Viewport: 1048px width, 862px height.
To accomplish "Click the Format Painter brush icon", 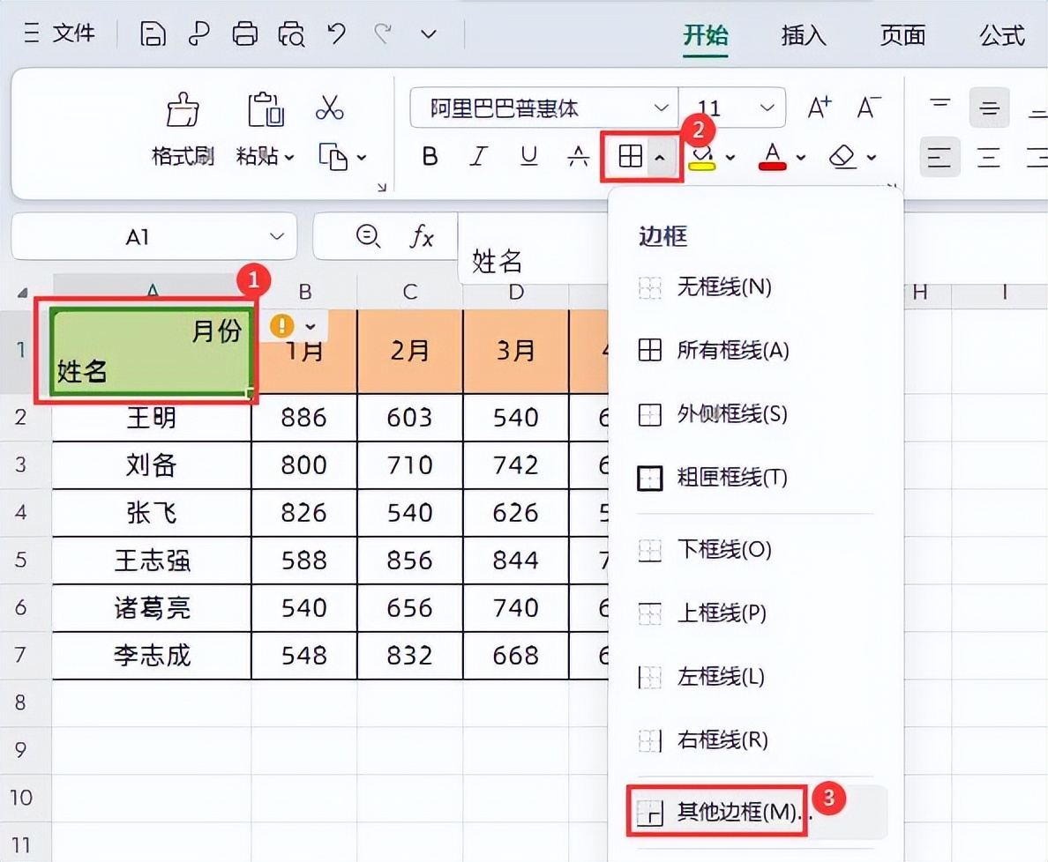I will 183,111.
